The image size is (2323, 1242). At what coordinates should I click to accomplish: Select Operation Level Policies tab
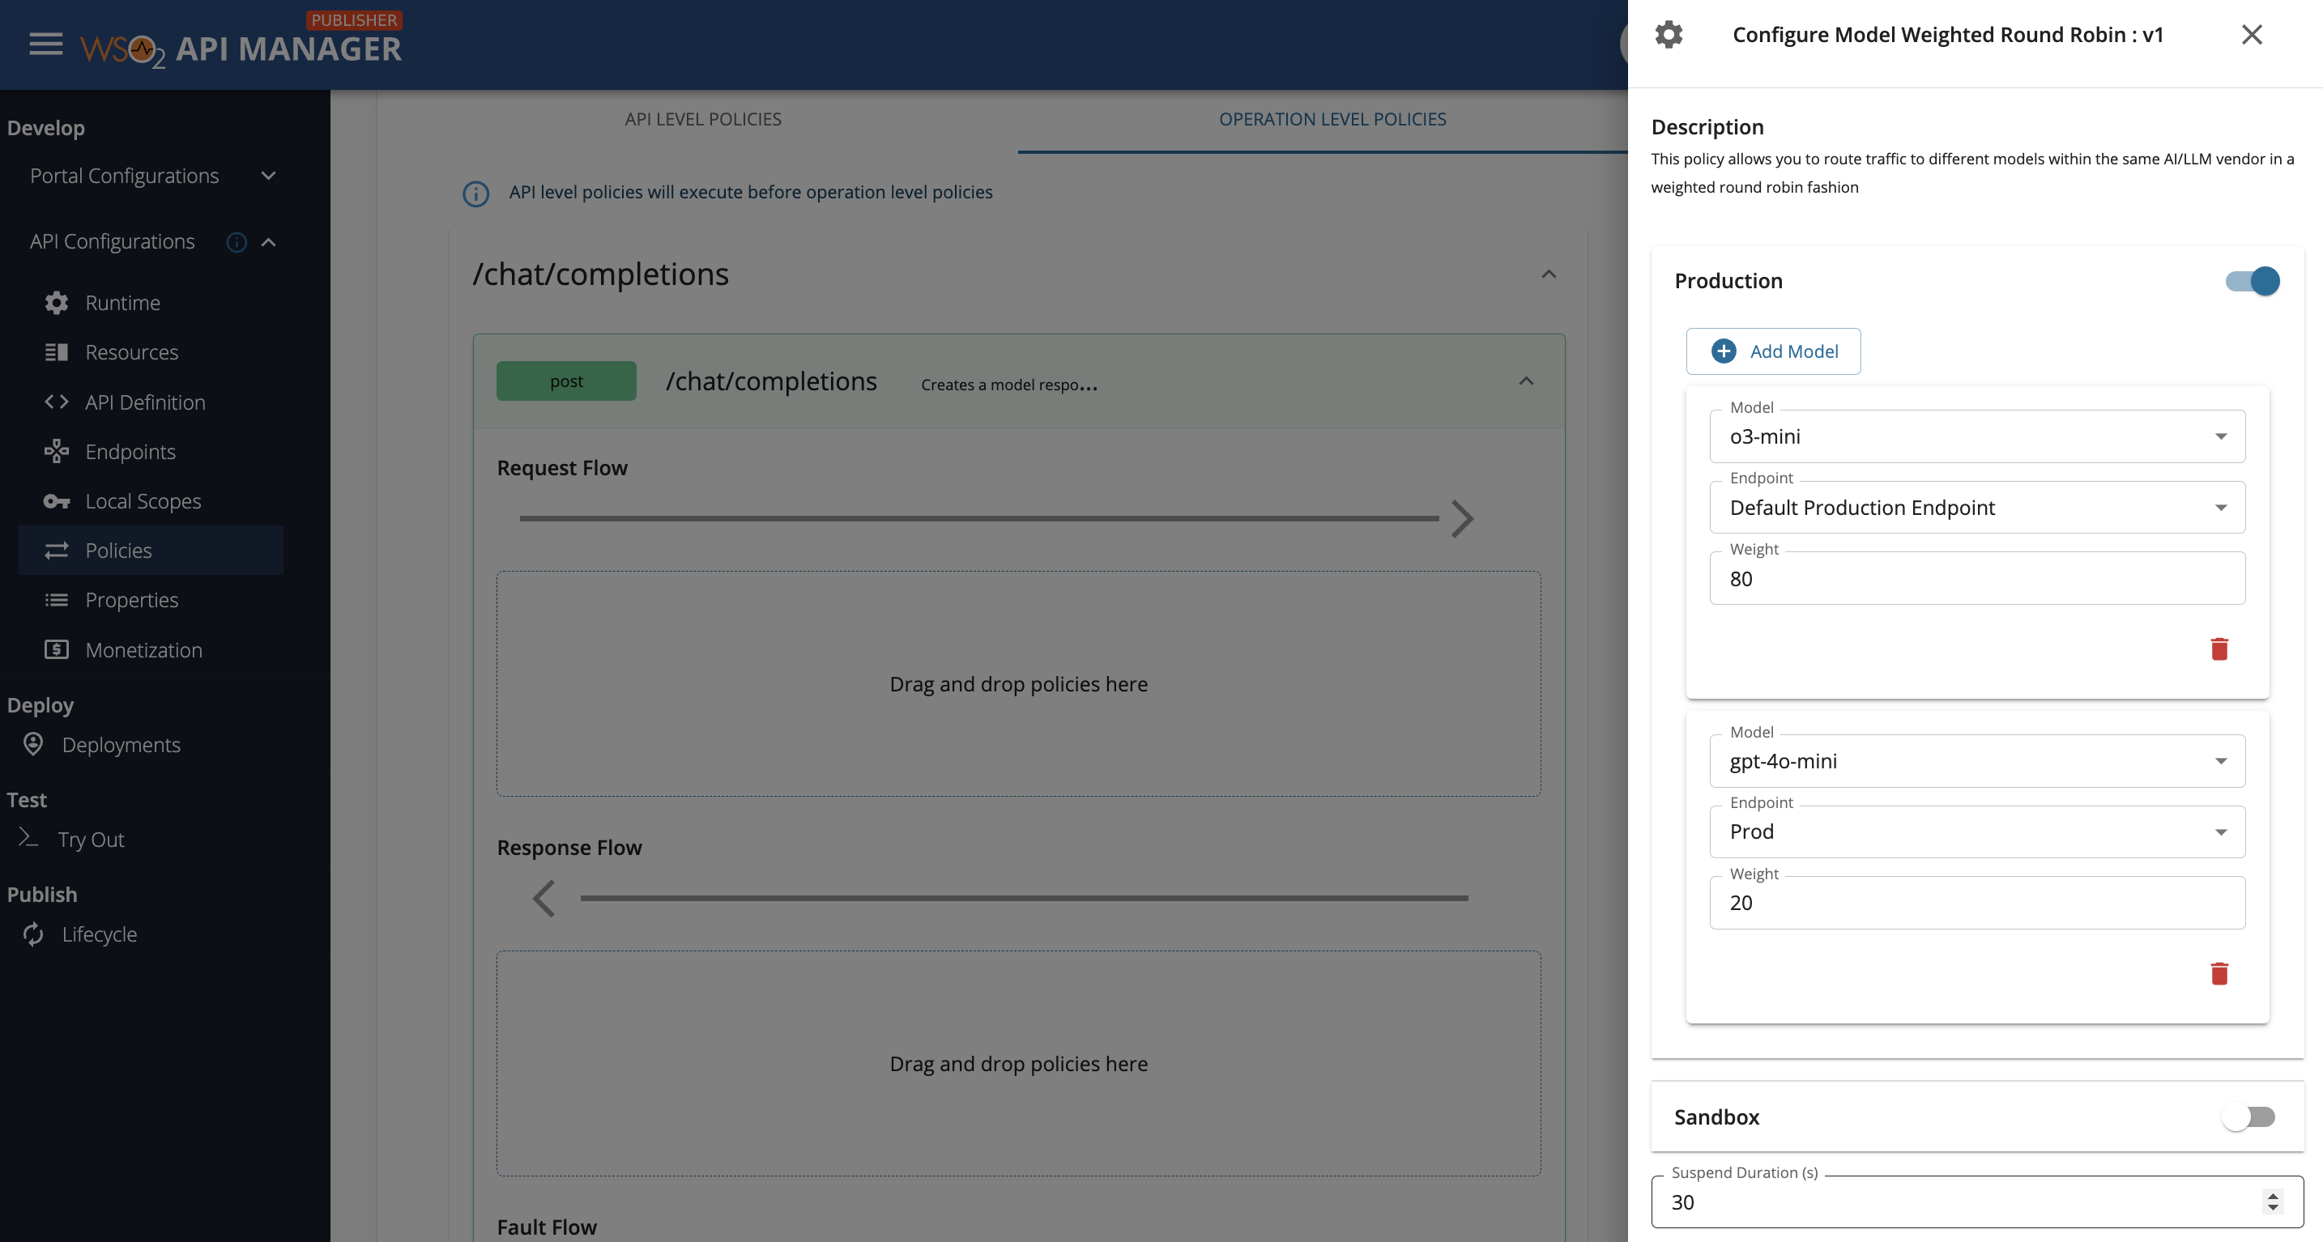coord(1332,119)
